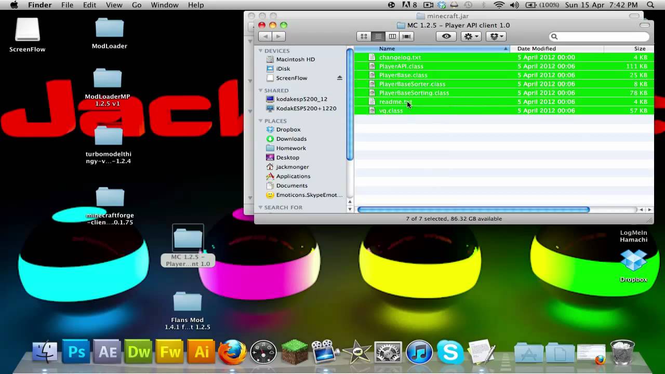Open Illustrator from the Dock
The image size is (665, 374).
pos(201,352)
